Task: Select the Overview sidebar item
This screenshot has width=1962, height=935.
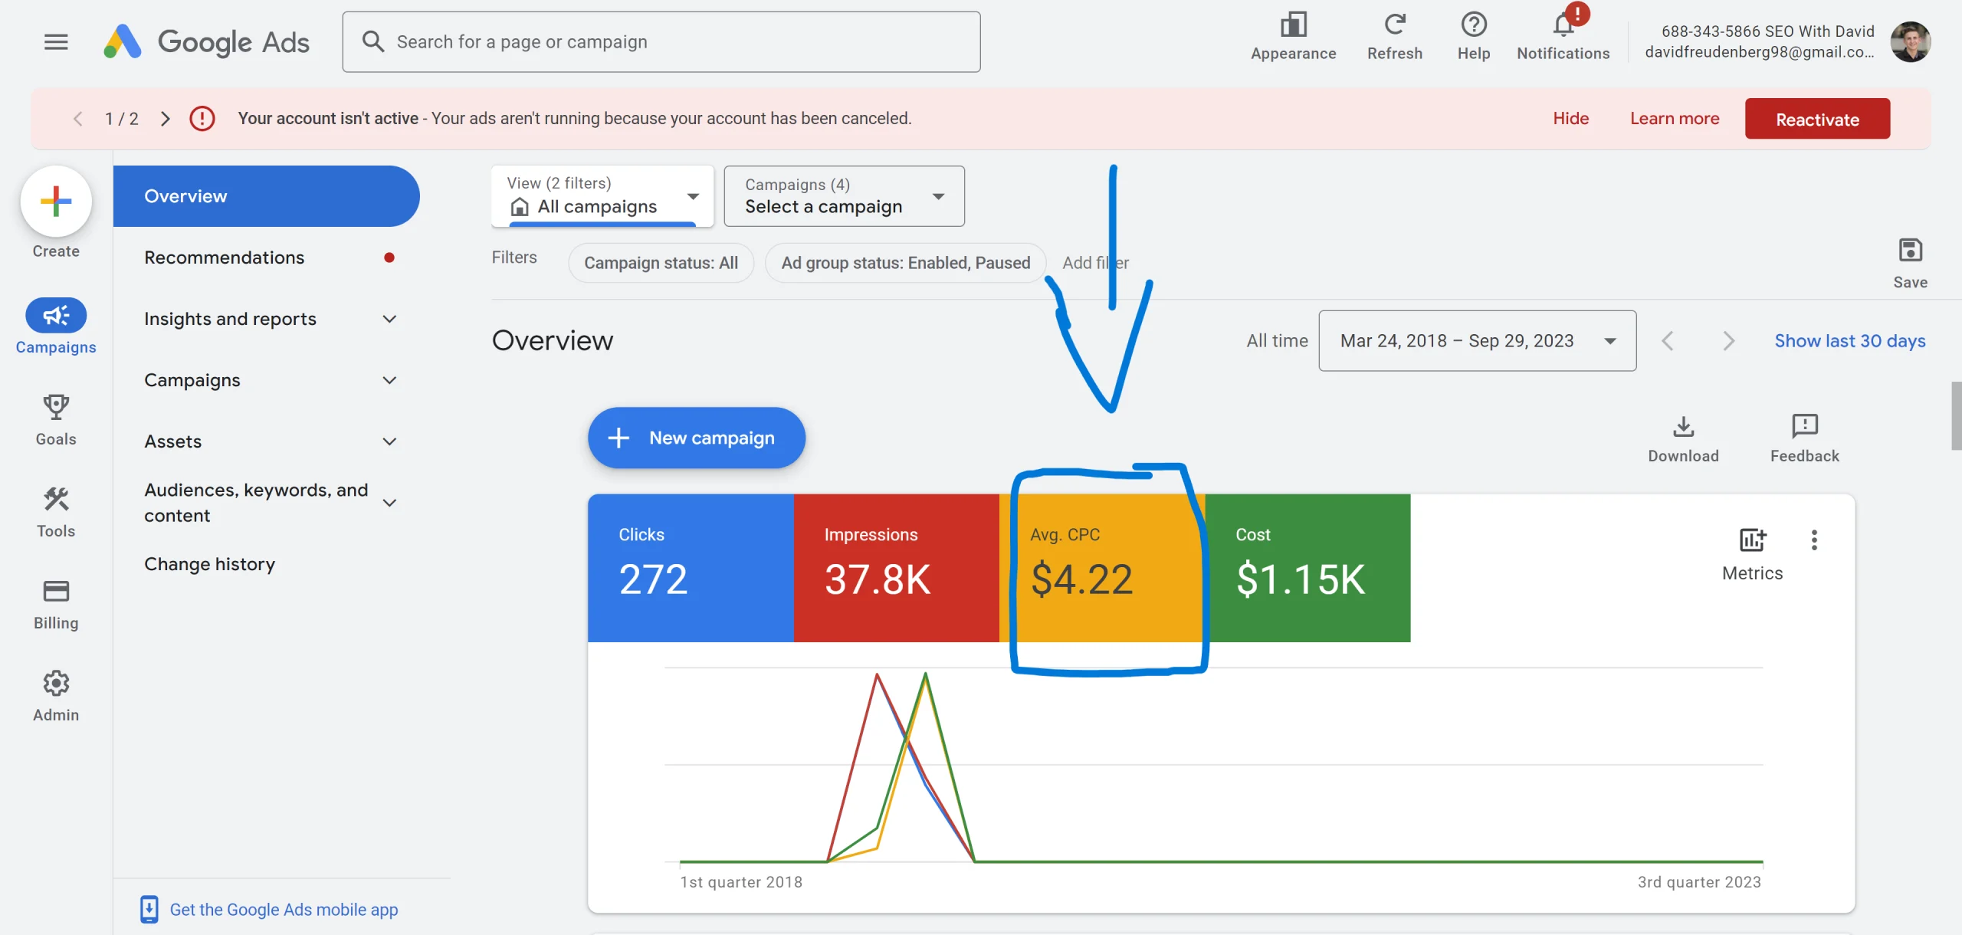Action: [x=267, y=196]
